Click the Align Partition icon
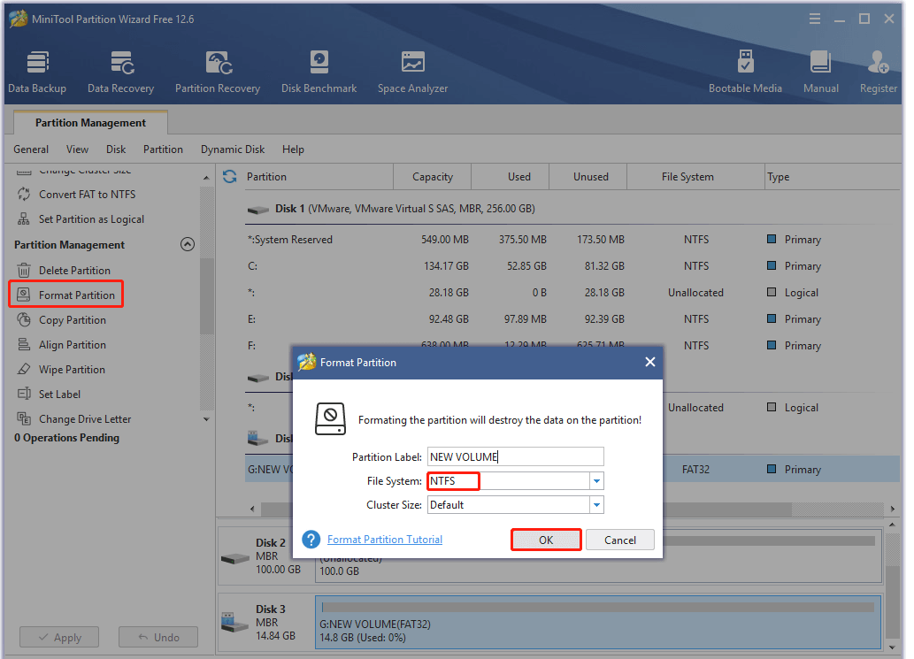The width and height of the screenshot is (914, 659). [x=24, y=344]
